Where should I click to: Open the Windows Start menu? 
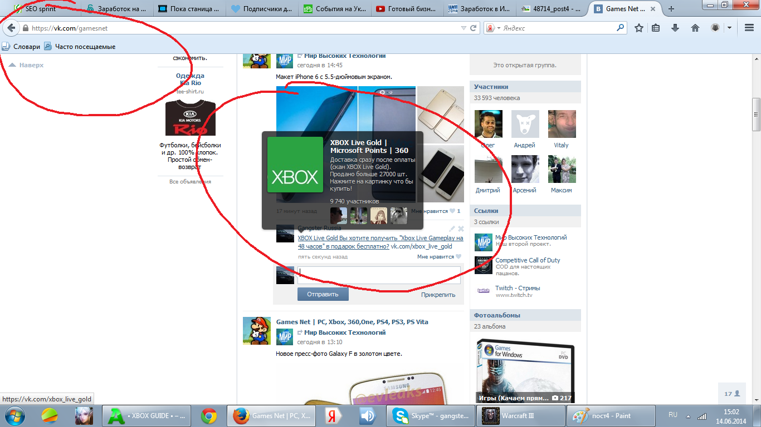pos(14,415)
